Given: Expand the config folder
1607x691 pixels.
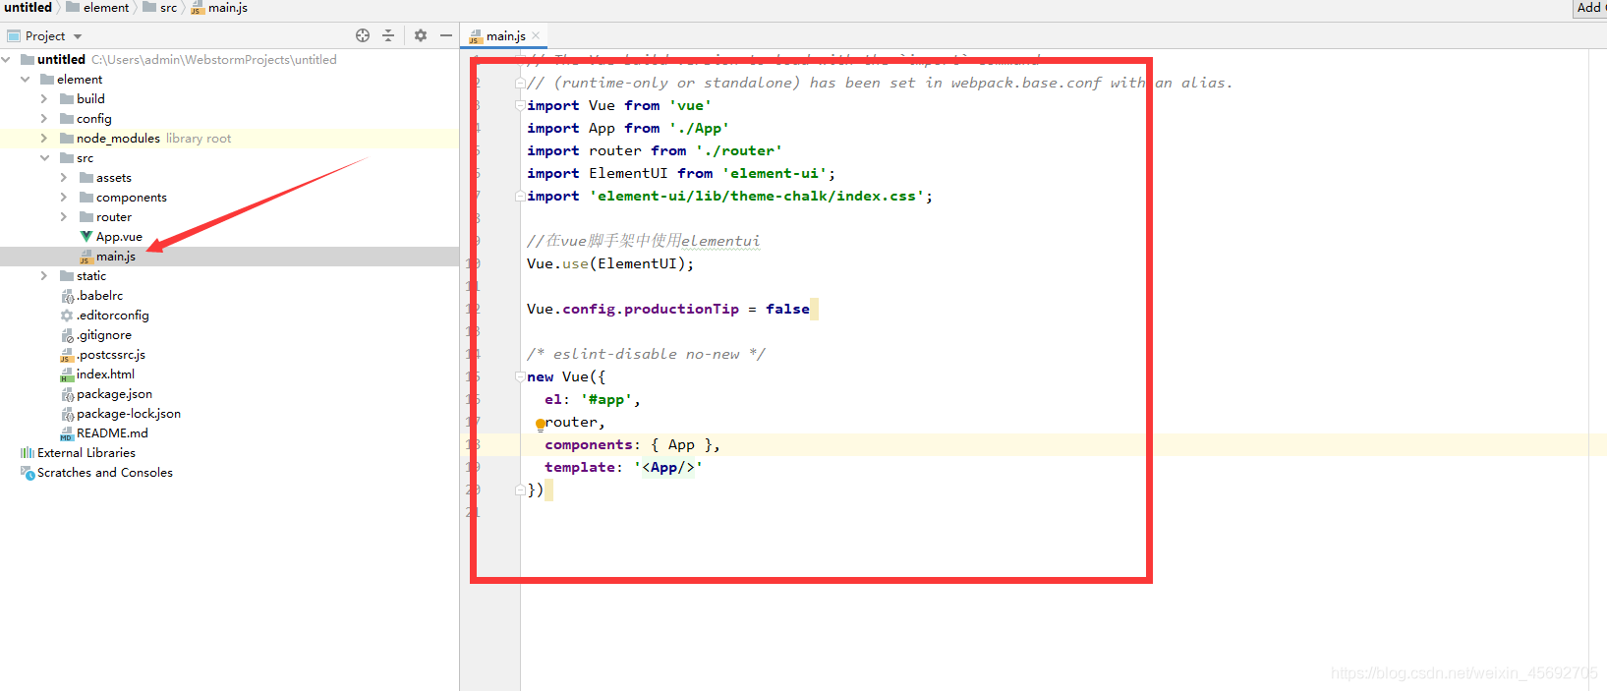Looking at the screenshot, I should (x=44, y=119).
